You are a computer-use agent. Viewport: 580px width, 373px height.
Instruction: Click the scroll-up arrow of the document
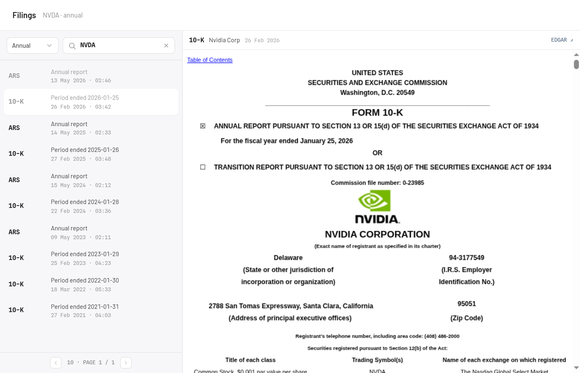pos(576,55)
